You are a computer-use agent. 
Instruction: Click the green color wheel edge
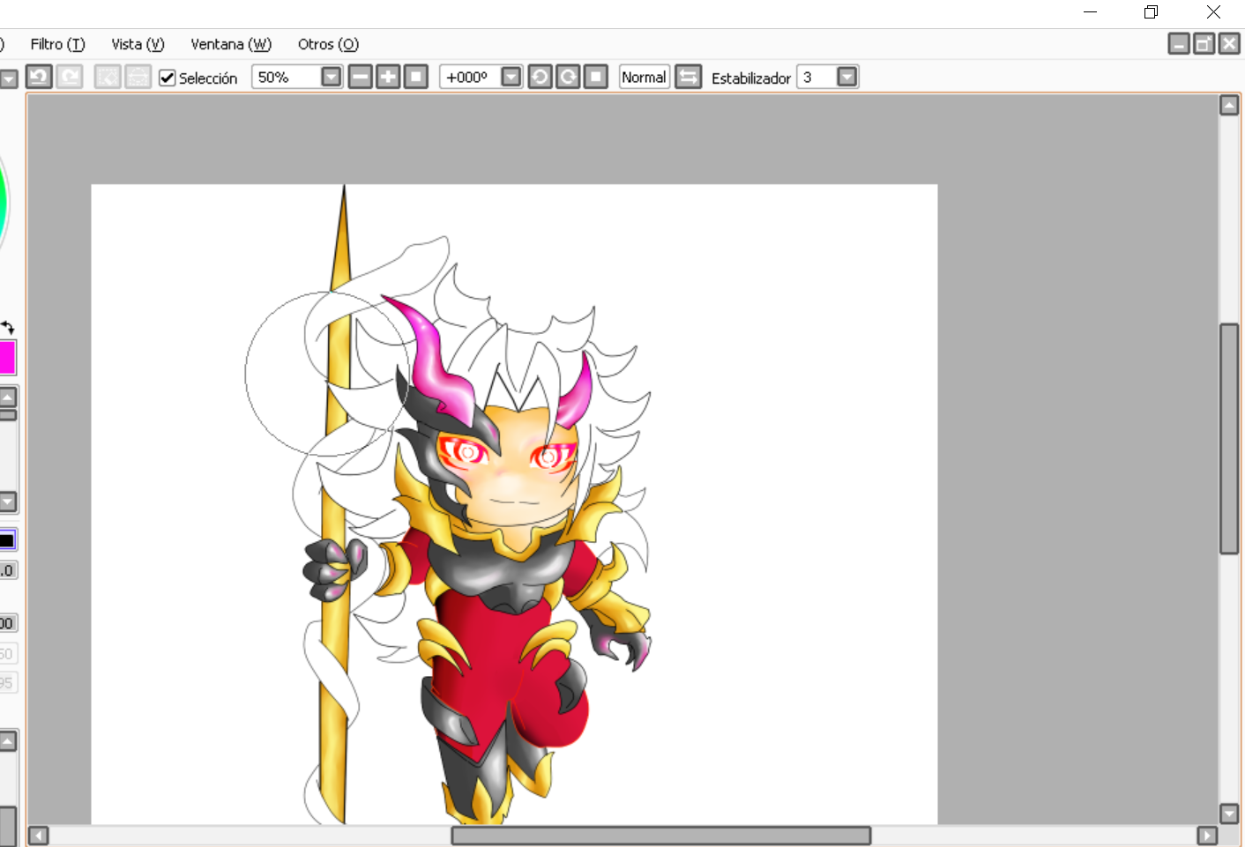pyautogui.click(x=4, y=203)
